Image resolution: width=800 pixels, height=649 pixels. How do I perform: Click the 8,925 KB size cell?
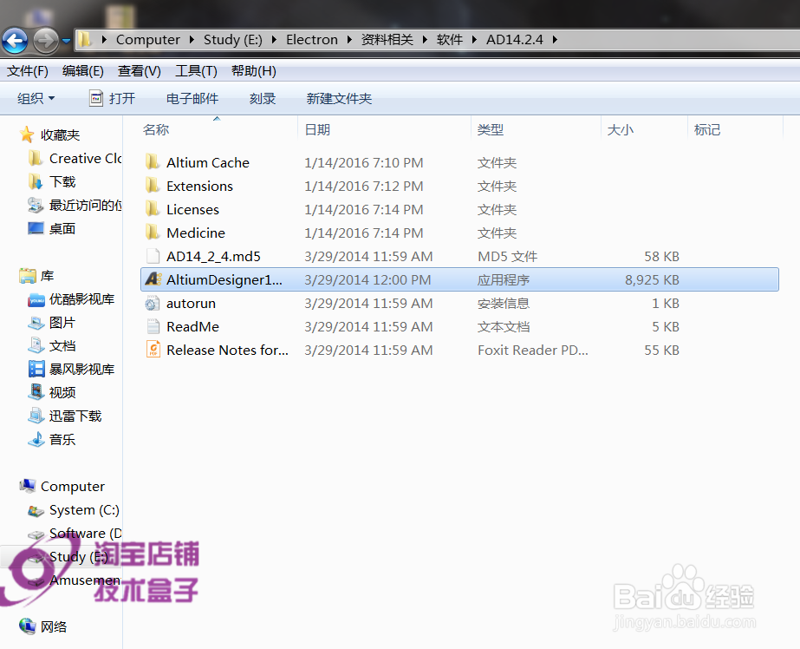click(652, 280)
